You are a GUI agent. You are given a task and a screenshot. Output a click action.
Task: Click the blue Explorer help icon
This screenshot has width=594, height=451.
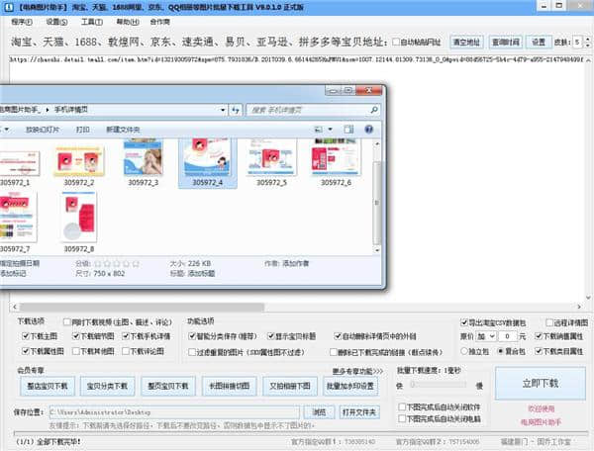click(x=368, y=130)
